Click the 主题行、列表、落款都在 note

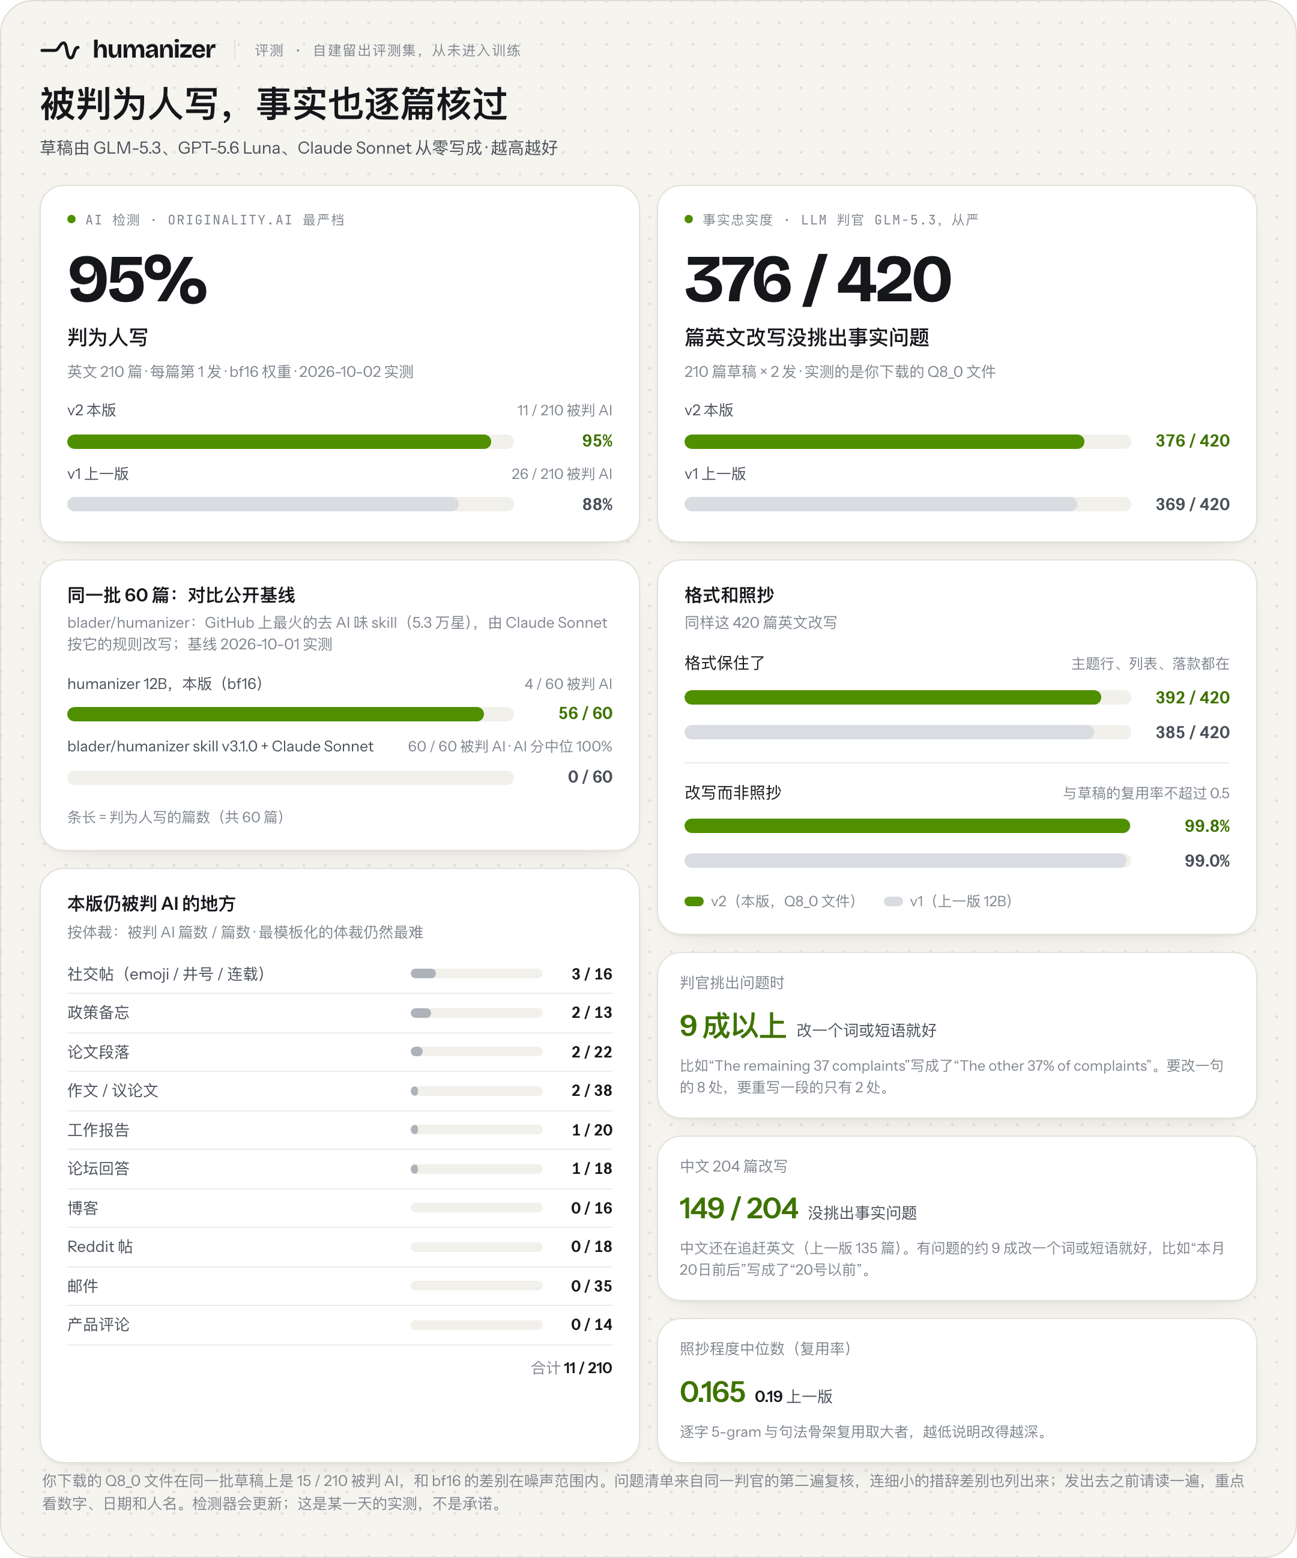pyautogui.click(x=1150, y=663)
